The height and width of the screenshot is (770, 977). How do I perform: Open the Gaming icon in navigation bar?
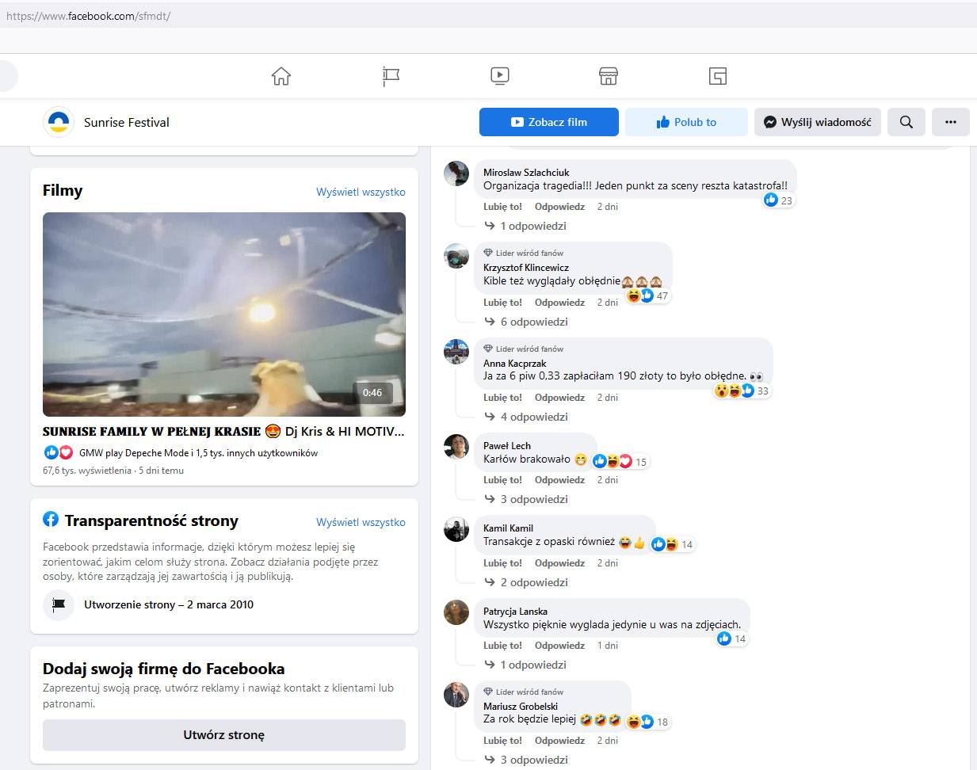click(x=717, y=76)
